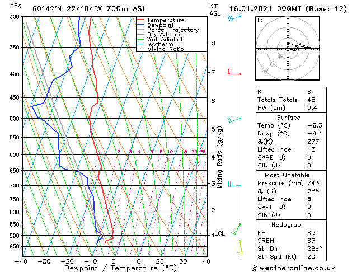Click the red Temperature legend line
352x272 pixels.
coord(140,20)
